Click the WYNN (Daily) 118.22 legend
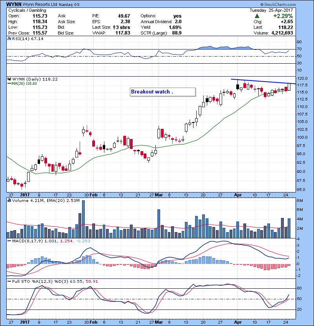314x326 pixels. (35, 79)
